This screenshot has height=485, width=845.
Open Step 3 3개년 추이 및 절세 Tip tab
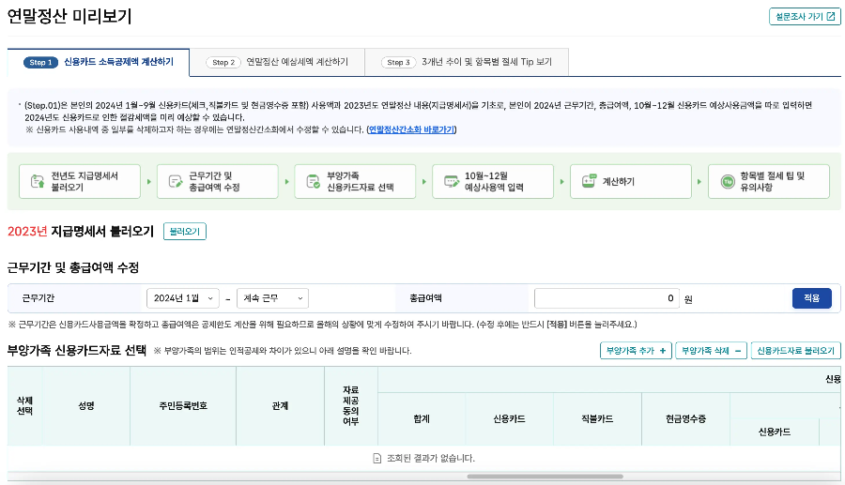(467, 63)
